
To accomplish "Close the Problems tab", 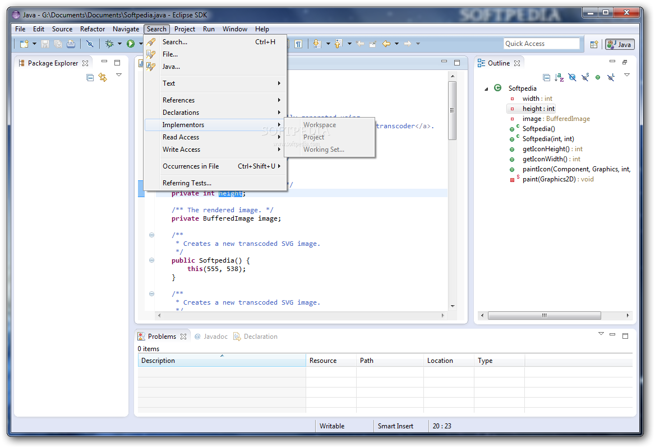I will pos(183,337).
